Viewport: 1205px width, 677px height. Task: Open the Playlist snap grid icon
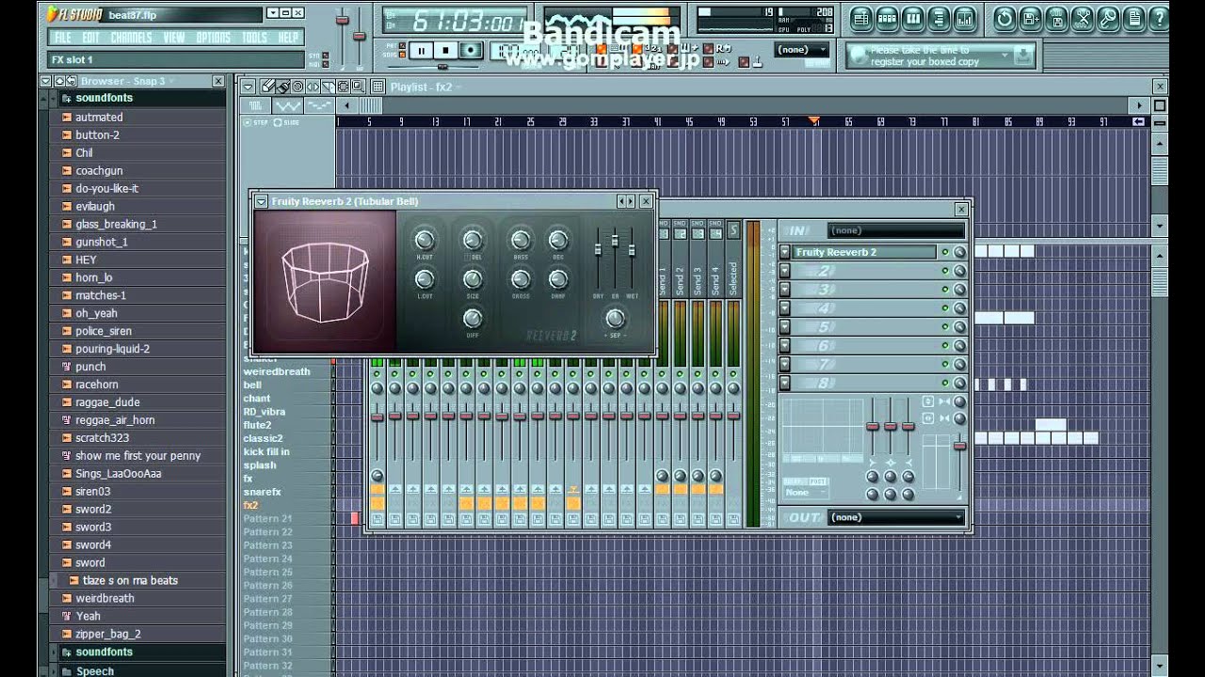pos(378,87)
